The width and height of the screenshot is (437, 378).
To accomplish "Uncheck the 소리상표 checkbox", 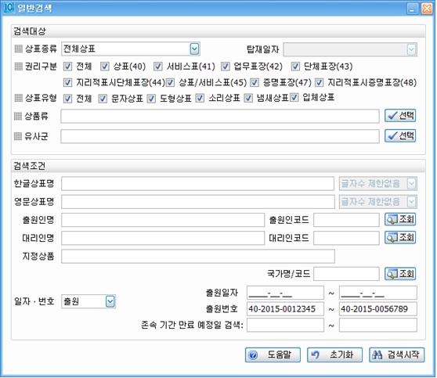I will [200, 99].
